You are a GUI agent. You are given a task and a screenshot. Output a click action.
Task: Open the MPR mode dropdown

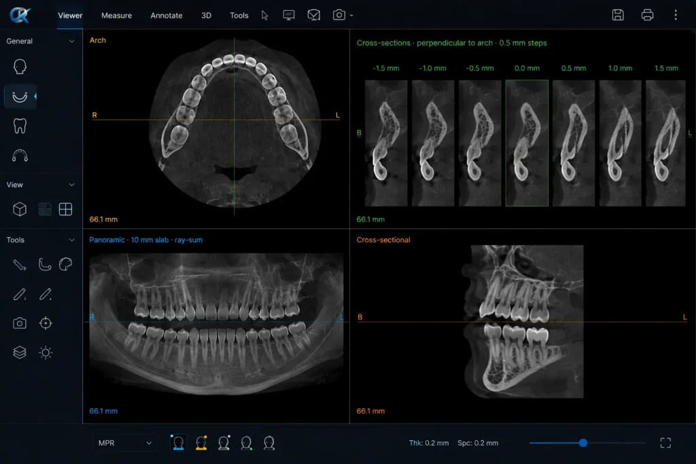(x=125, y=443)
